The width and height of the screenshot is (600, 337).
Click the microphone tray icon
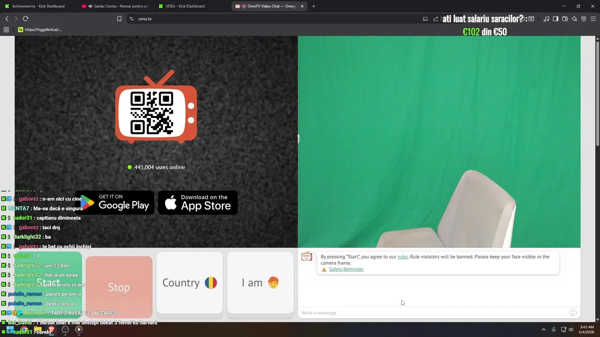554,330
